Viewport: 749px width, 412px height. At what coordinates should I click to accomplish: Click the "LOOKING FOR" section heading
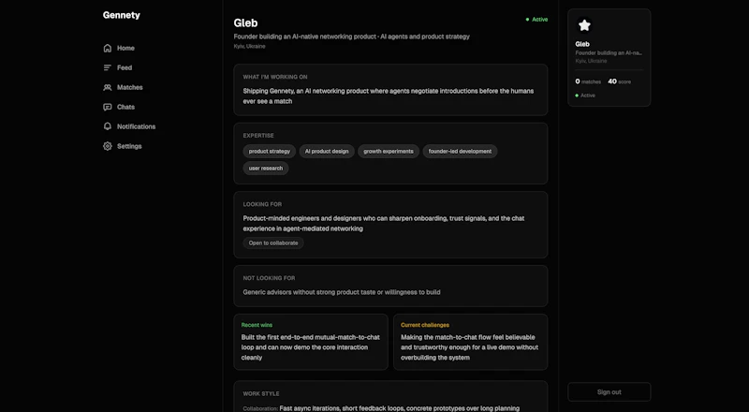(262, 204)
